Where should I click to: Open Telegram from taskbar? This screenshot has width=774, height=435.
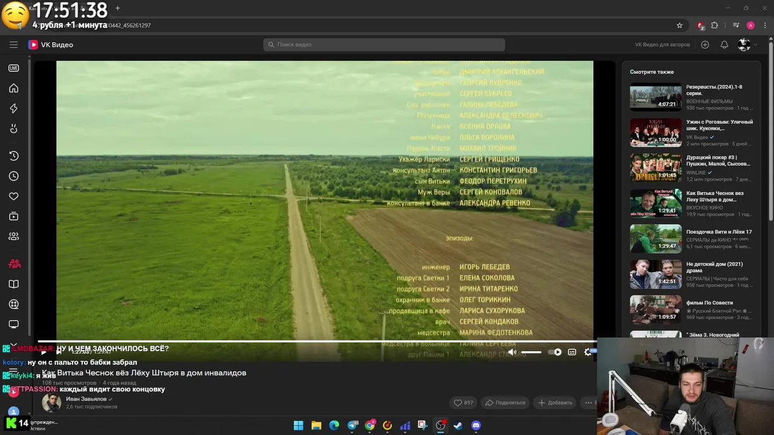(x=352, y=425)
